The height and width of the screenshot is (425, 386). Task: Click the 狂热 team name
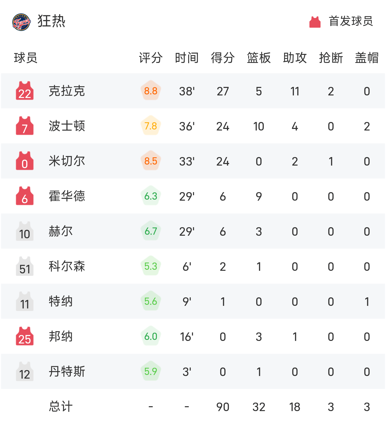(x=51, y=21)
